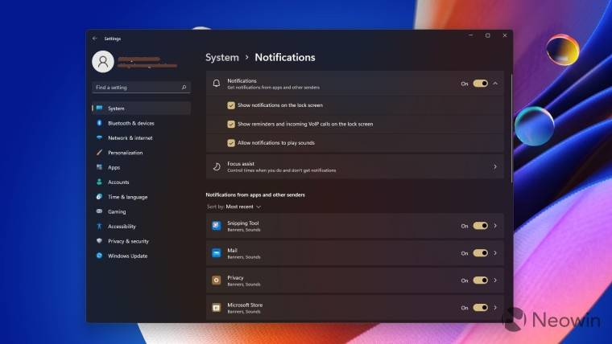Open Accounts settings label
The image size is (612, 344).
click(x=118, y=182)
